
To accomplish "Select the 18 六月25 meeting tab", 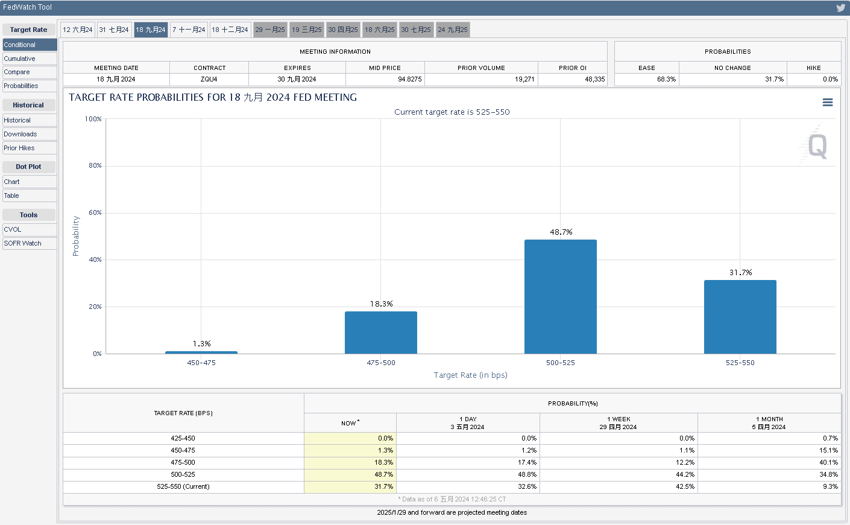I will point(380,30).
